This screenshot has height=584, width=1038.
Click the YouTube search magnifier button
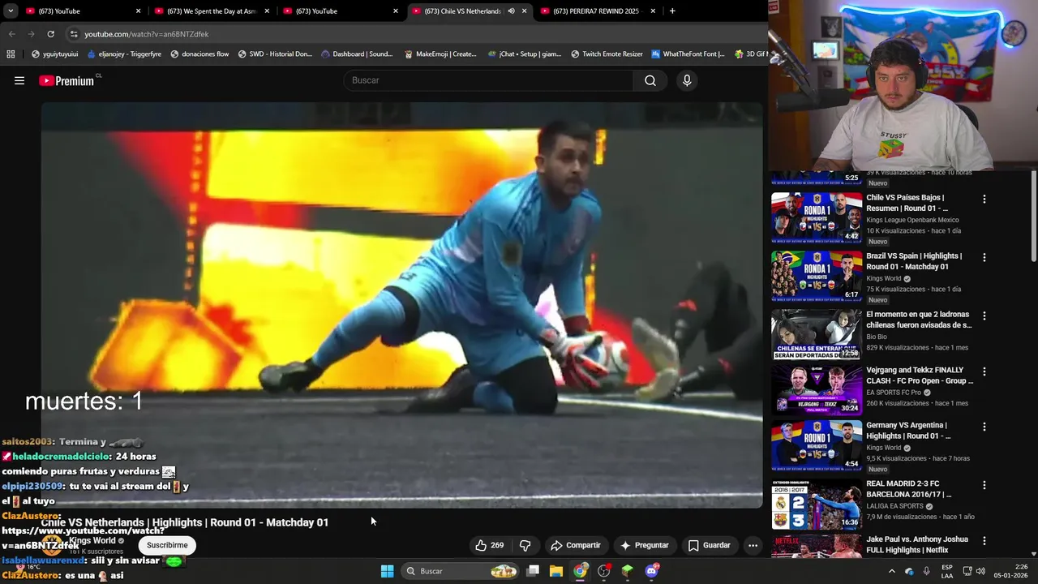pos(650,80)
